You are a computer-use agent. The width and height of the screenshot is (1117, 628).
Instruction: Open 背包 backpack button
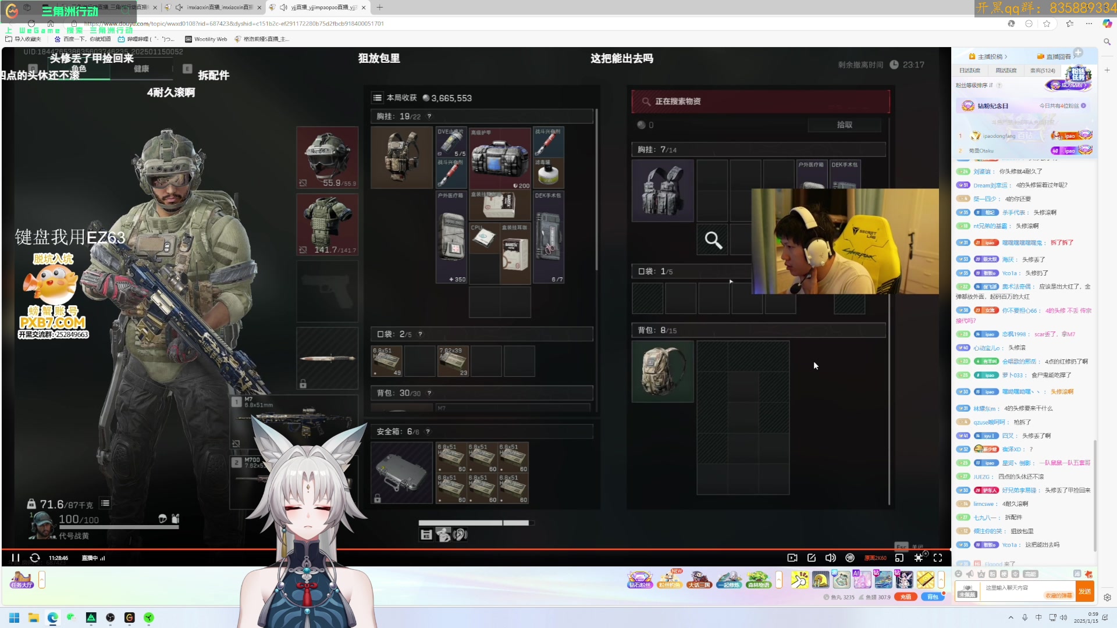pyautogui.click(x=933, y=597)
